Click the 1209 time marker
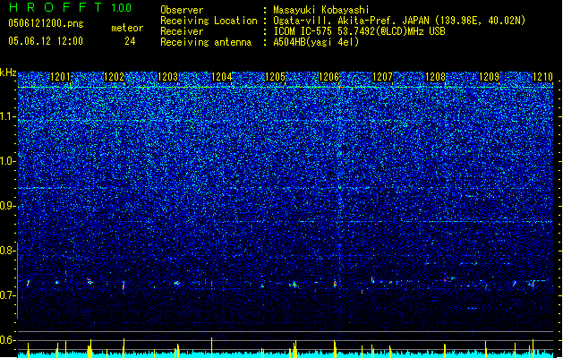 point(489,77)
